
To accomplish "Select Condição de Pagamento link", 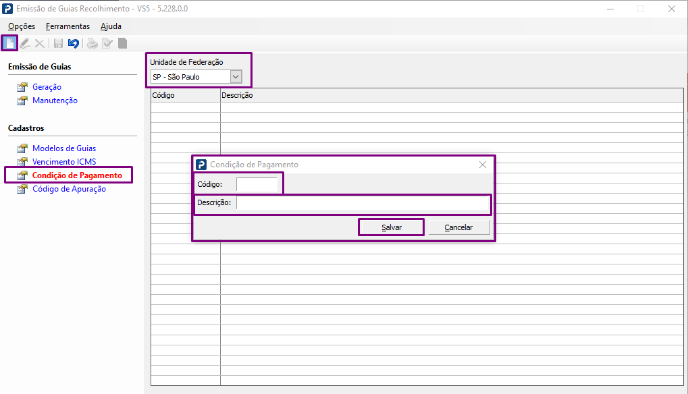I will coord(77,175).
